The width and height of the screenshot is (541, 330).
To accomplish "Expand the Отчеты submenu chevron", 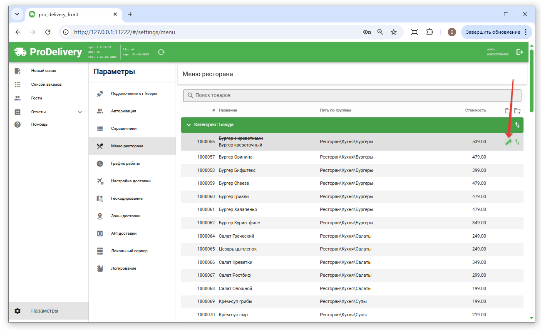I will [x=80, y=112].
